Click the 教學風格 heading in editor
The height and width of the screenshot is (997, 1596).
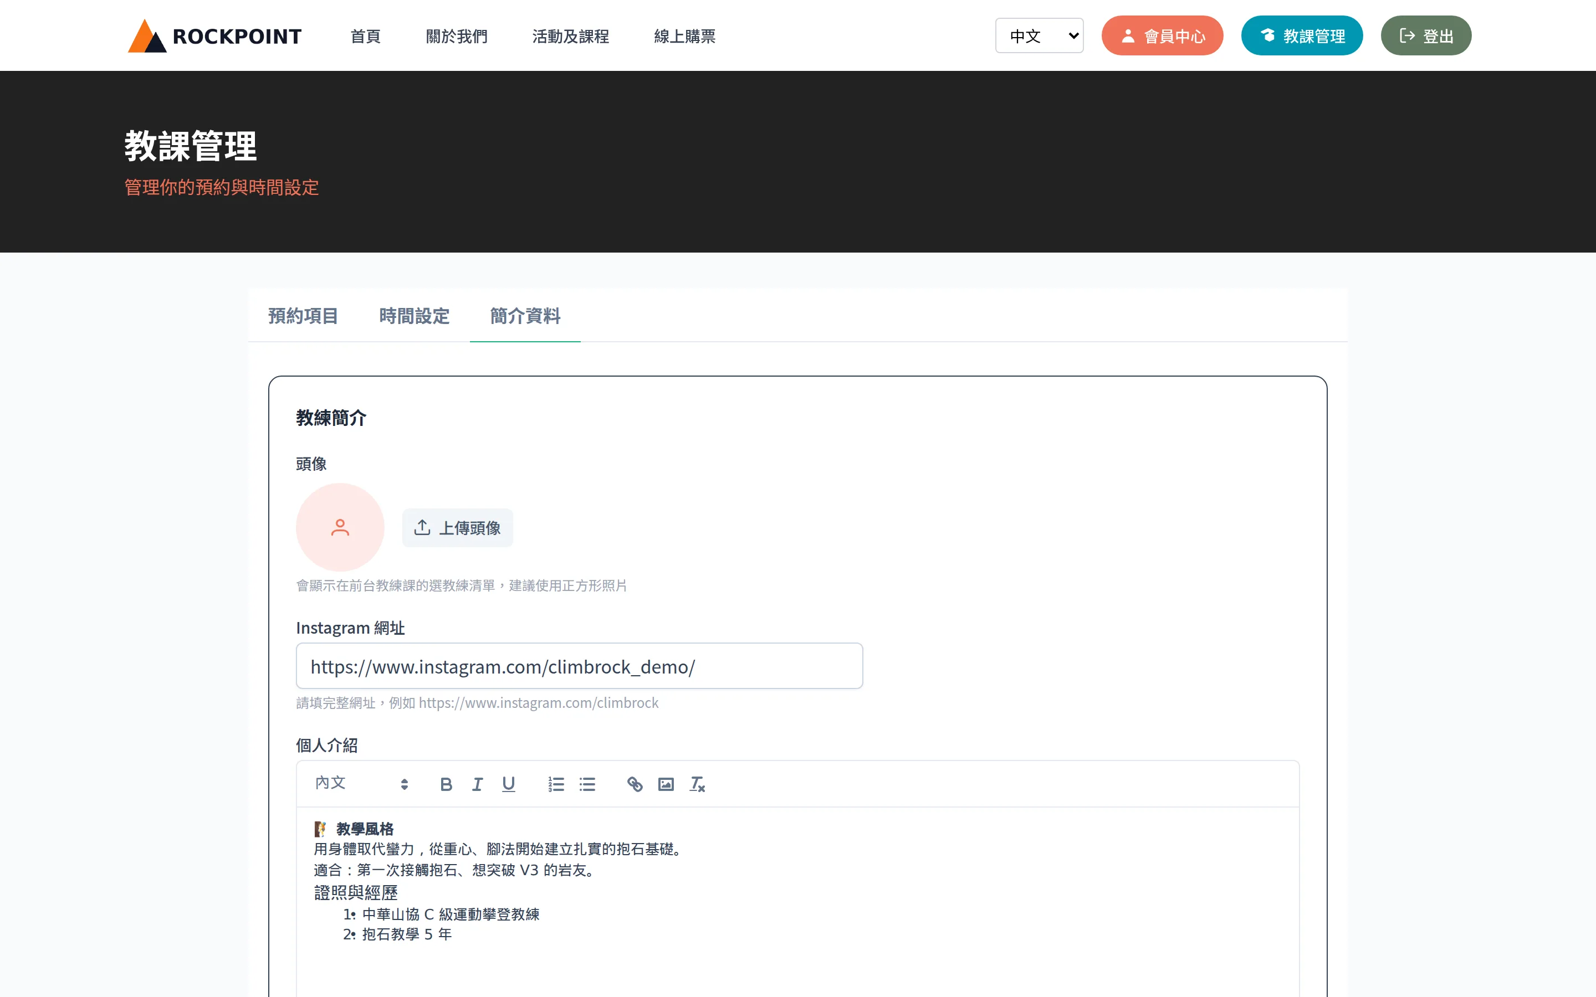[365, 829]
